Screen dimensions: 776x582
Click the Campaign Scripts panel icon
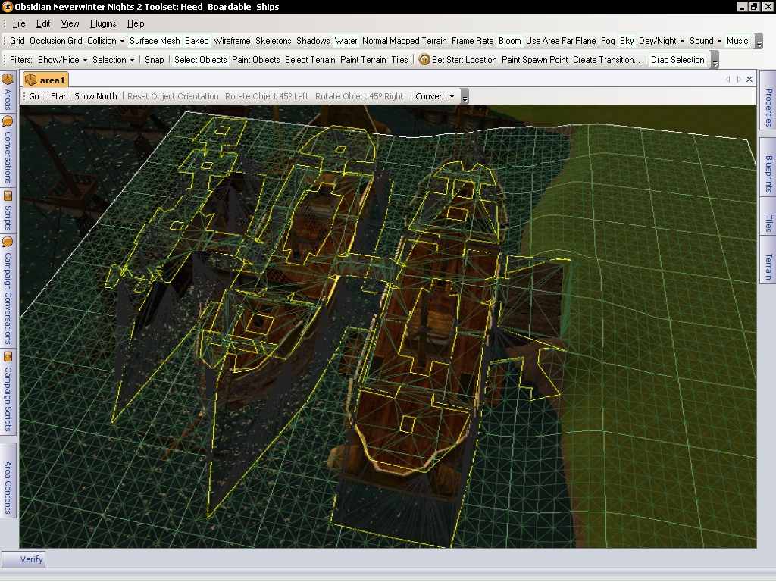pyautogui.click(x=8, y=356)
